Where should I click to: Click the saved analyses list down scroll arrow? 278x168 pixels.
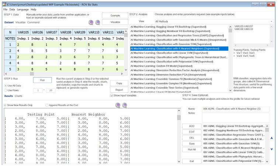pos(267,161)
